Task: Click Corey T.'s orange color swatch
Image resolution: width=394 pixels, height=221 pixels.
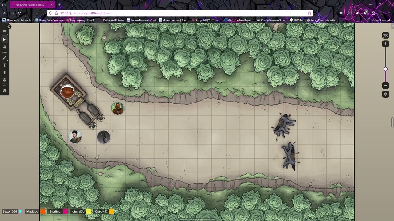Action: pos(111,211)
